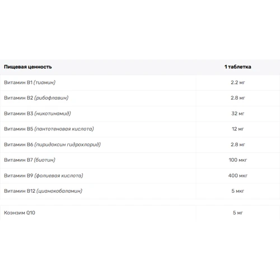Select Витамин B12 (цианокобаламин) label
The width and height of the screenshot is (280, 280).
click(x=43, y=191)
